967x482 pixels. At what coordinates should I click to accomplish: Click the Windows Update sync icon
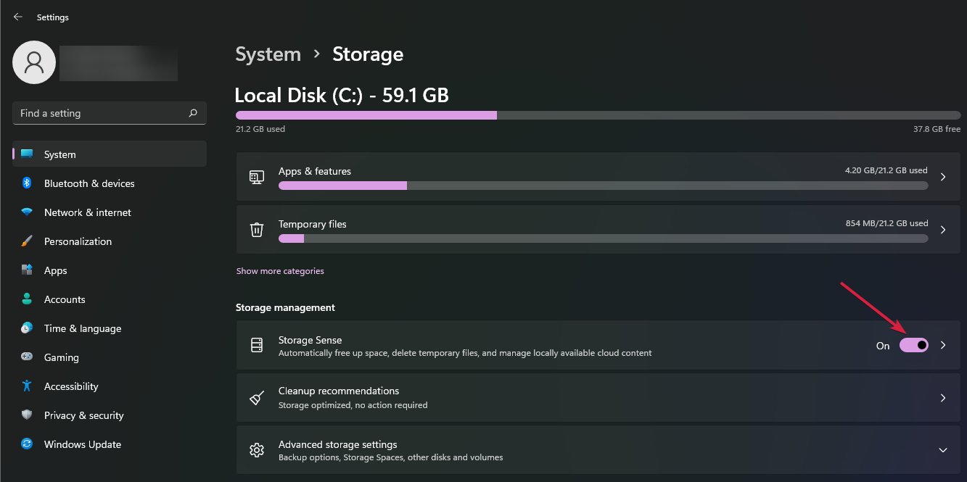point(27,444)
